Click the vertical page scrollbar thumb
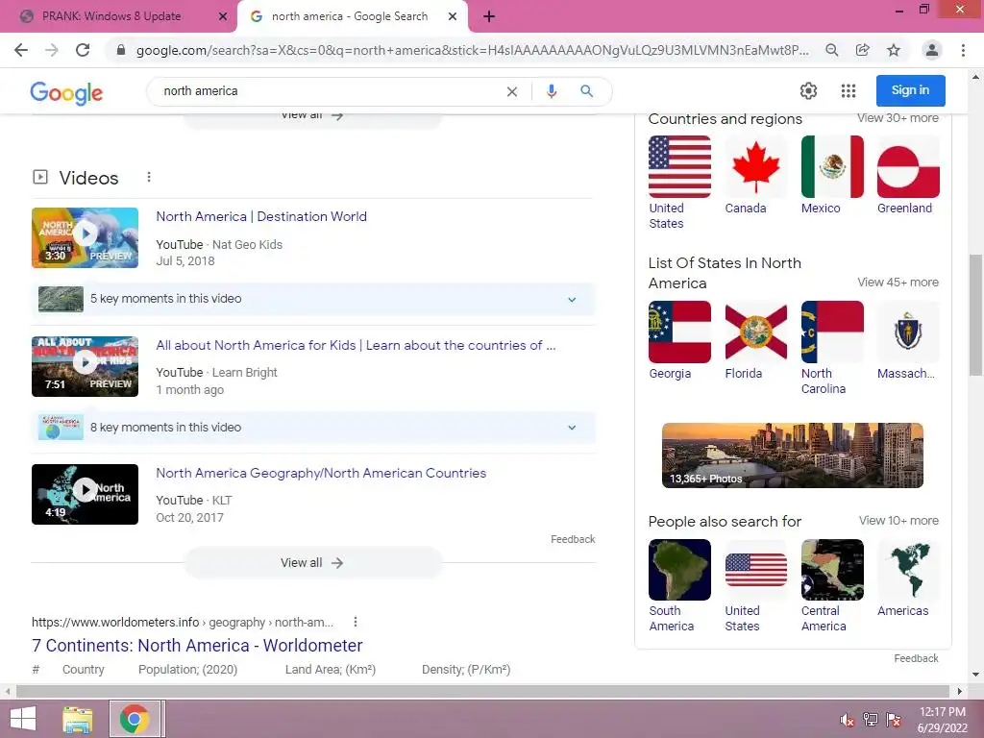The height and width of the screenshot is (738, 984). coord(976,314)
